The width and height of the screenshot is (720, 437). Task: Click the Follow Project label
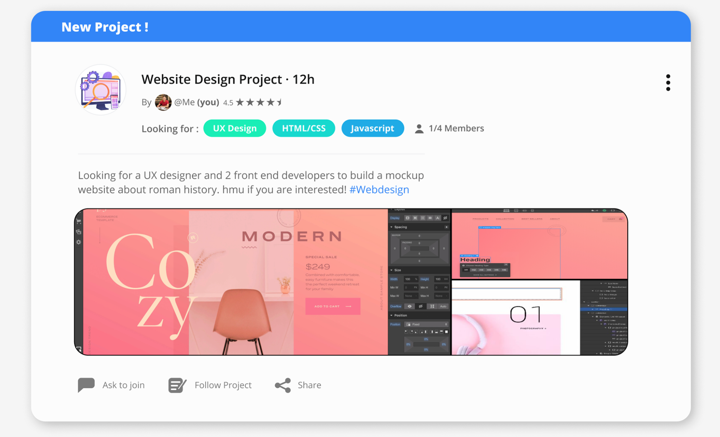223,385
